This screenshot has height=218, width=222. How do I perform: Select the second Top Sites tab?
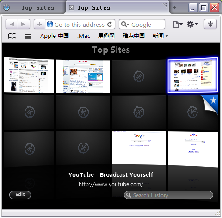pyautogui.click(x=94, y=8)
